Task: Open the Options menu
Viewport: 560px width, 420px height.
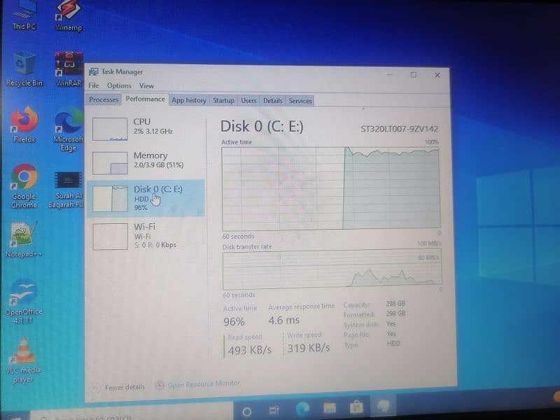Action: tap(119, 85)
